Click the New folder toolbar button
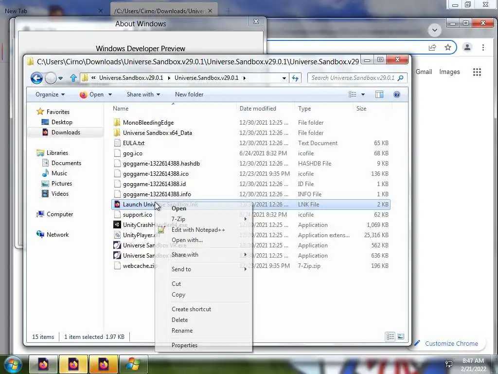The image size is (498, 374). pyautogui.click(x=189, y=94)
